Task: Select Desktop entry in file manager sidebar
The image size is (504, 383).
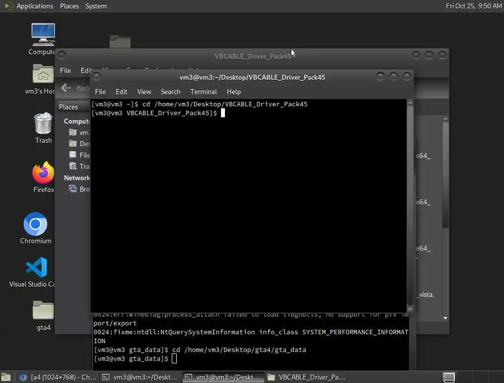Action: click(79, 144)
